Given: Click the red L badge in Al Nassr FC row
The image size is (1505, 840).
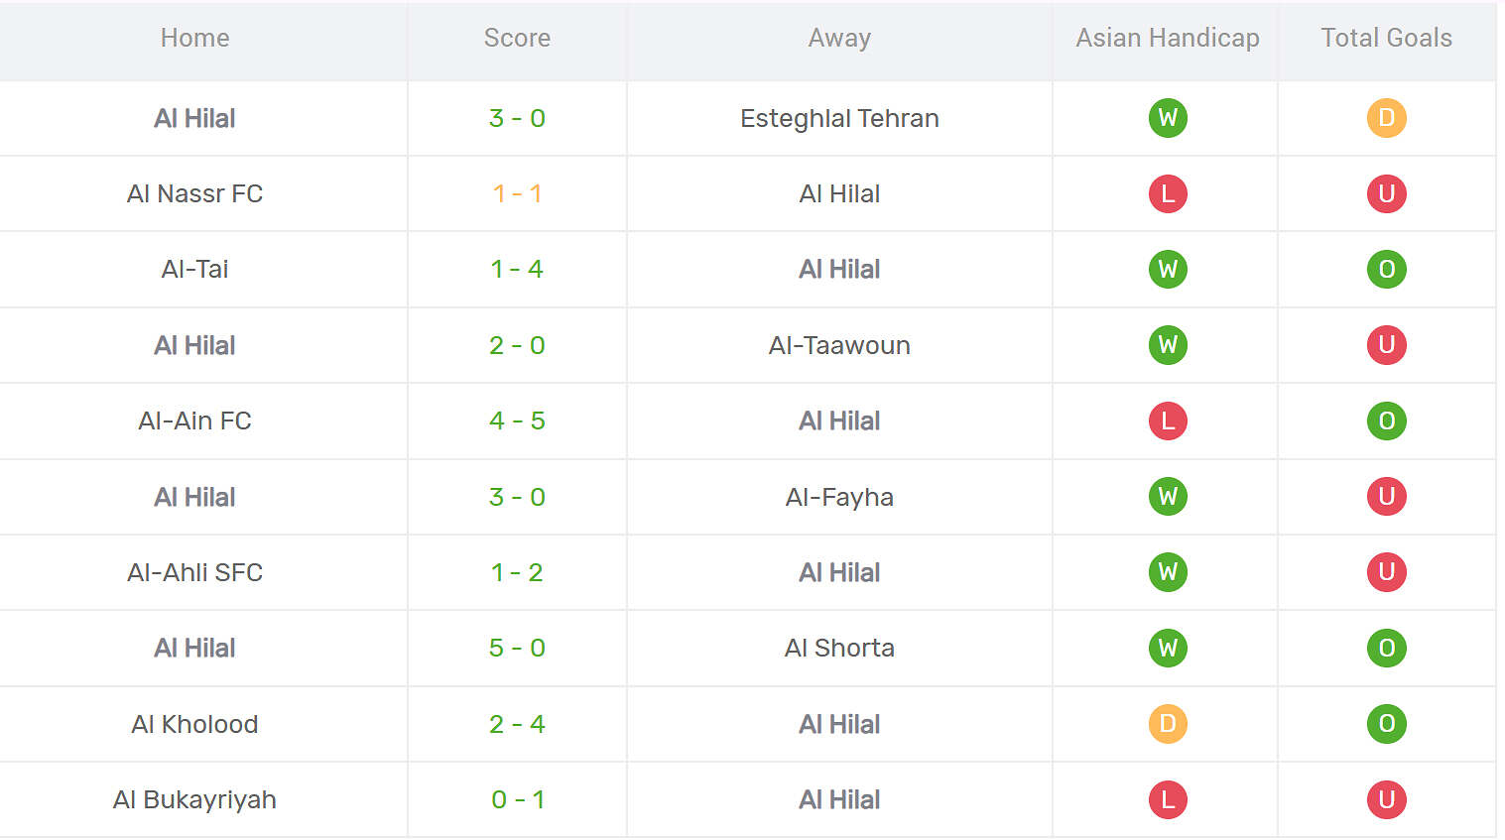Looking at the screenshot, I should [x=1168, y=193].
